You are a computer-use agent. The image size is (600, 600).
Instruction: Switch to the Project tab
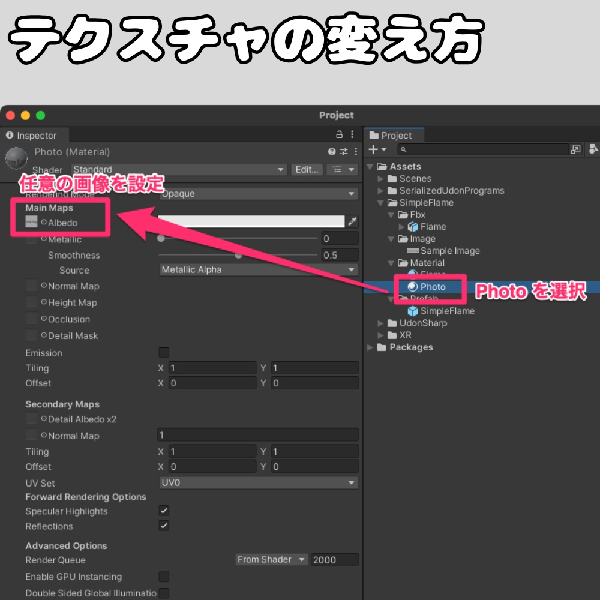[394, 135]
